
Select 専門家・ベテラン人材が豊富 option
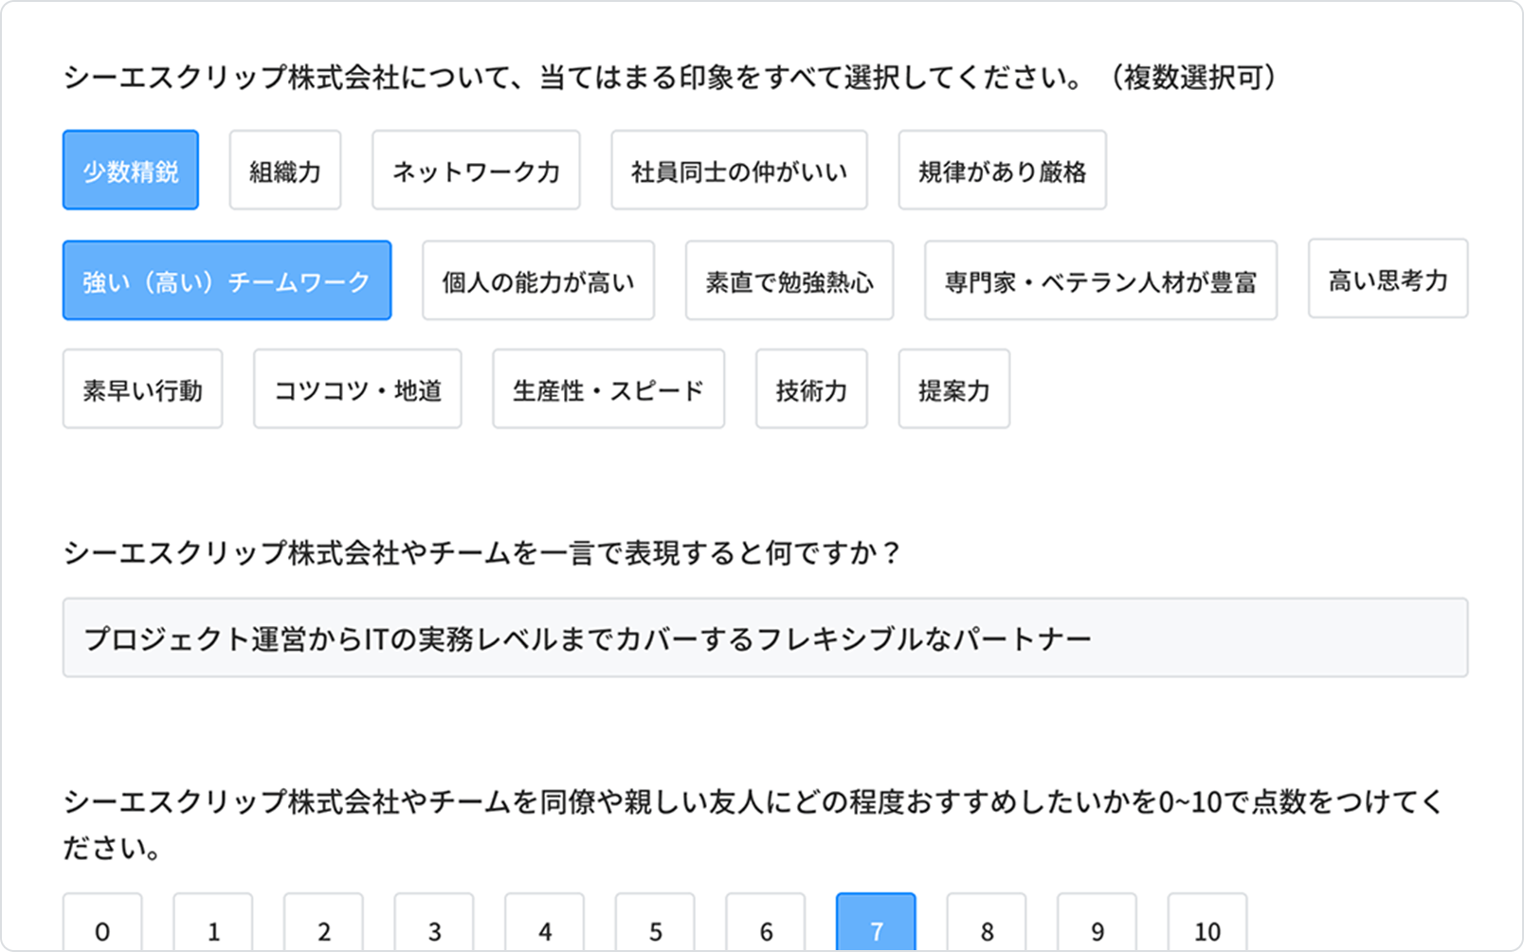pos(1101,280)
